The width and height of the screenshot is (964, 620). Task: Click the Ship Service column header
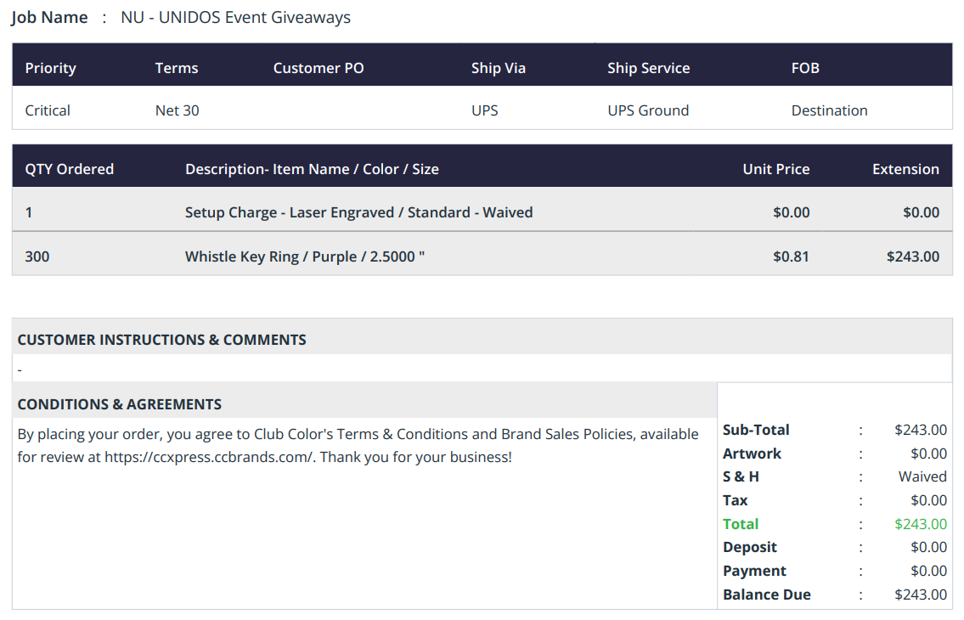(649, 68)
